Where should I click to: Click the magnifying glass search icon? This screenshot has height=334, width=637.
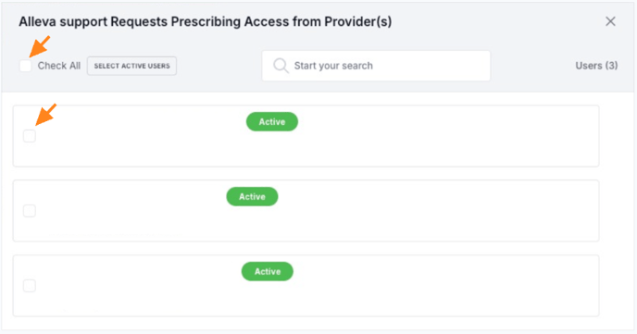click(x=281, y=66)
